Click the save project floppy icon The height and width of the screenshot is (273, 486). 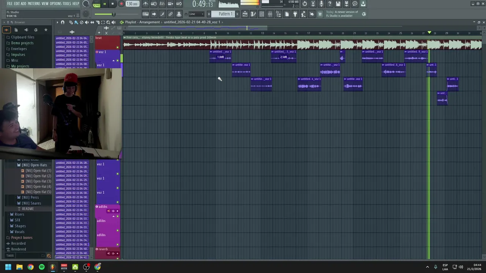pos(338,4)
